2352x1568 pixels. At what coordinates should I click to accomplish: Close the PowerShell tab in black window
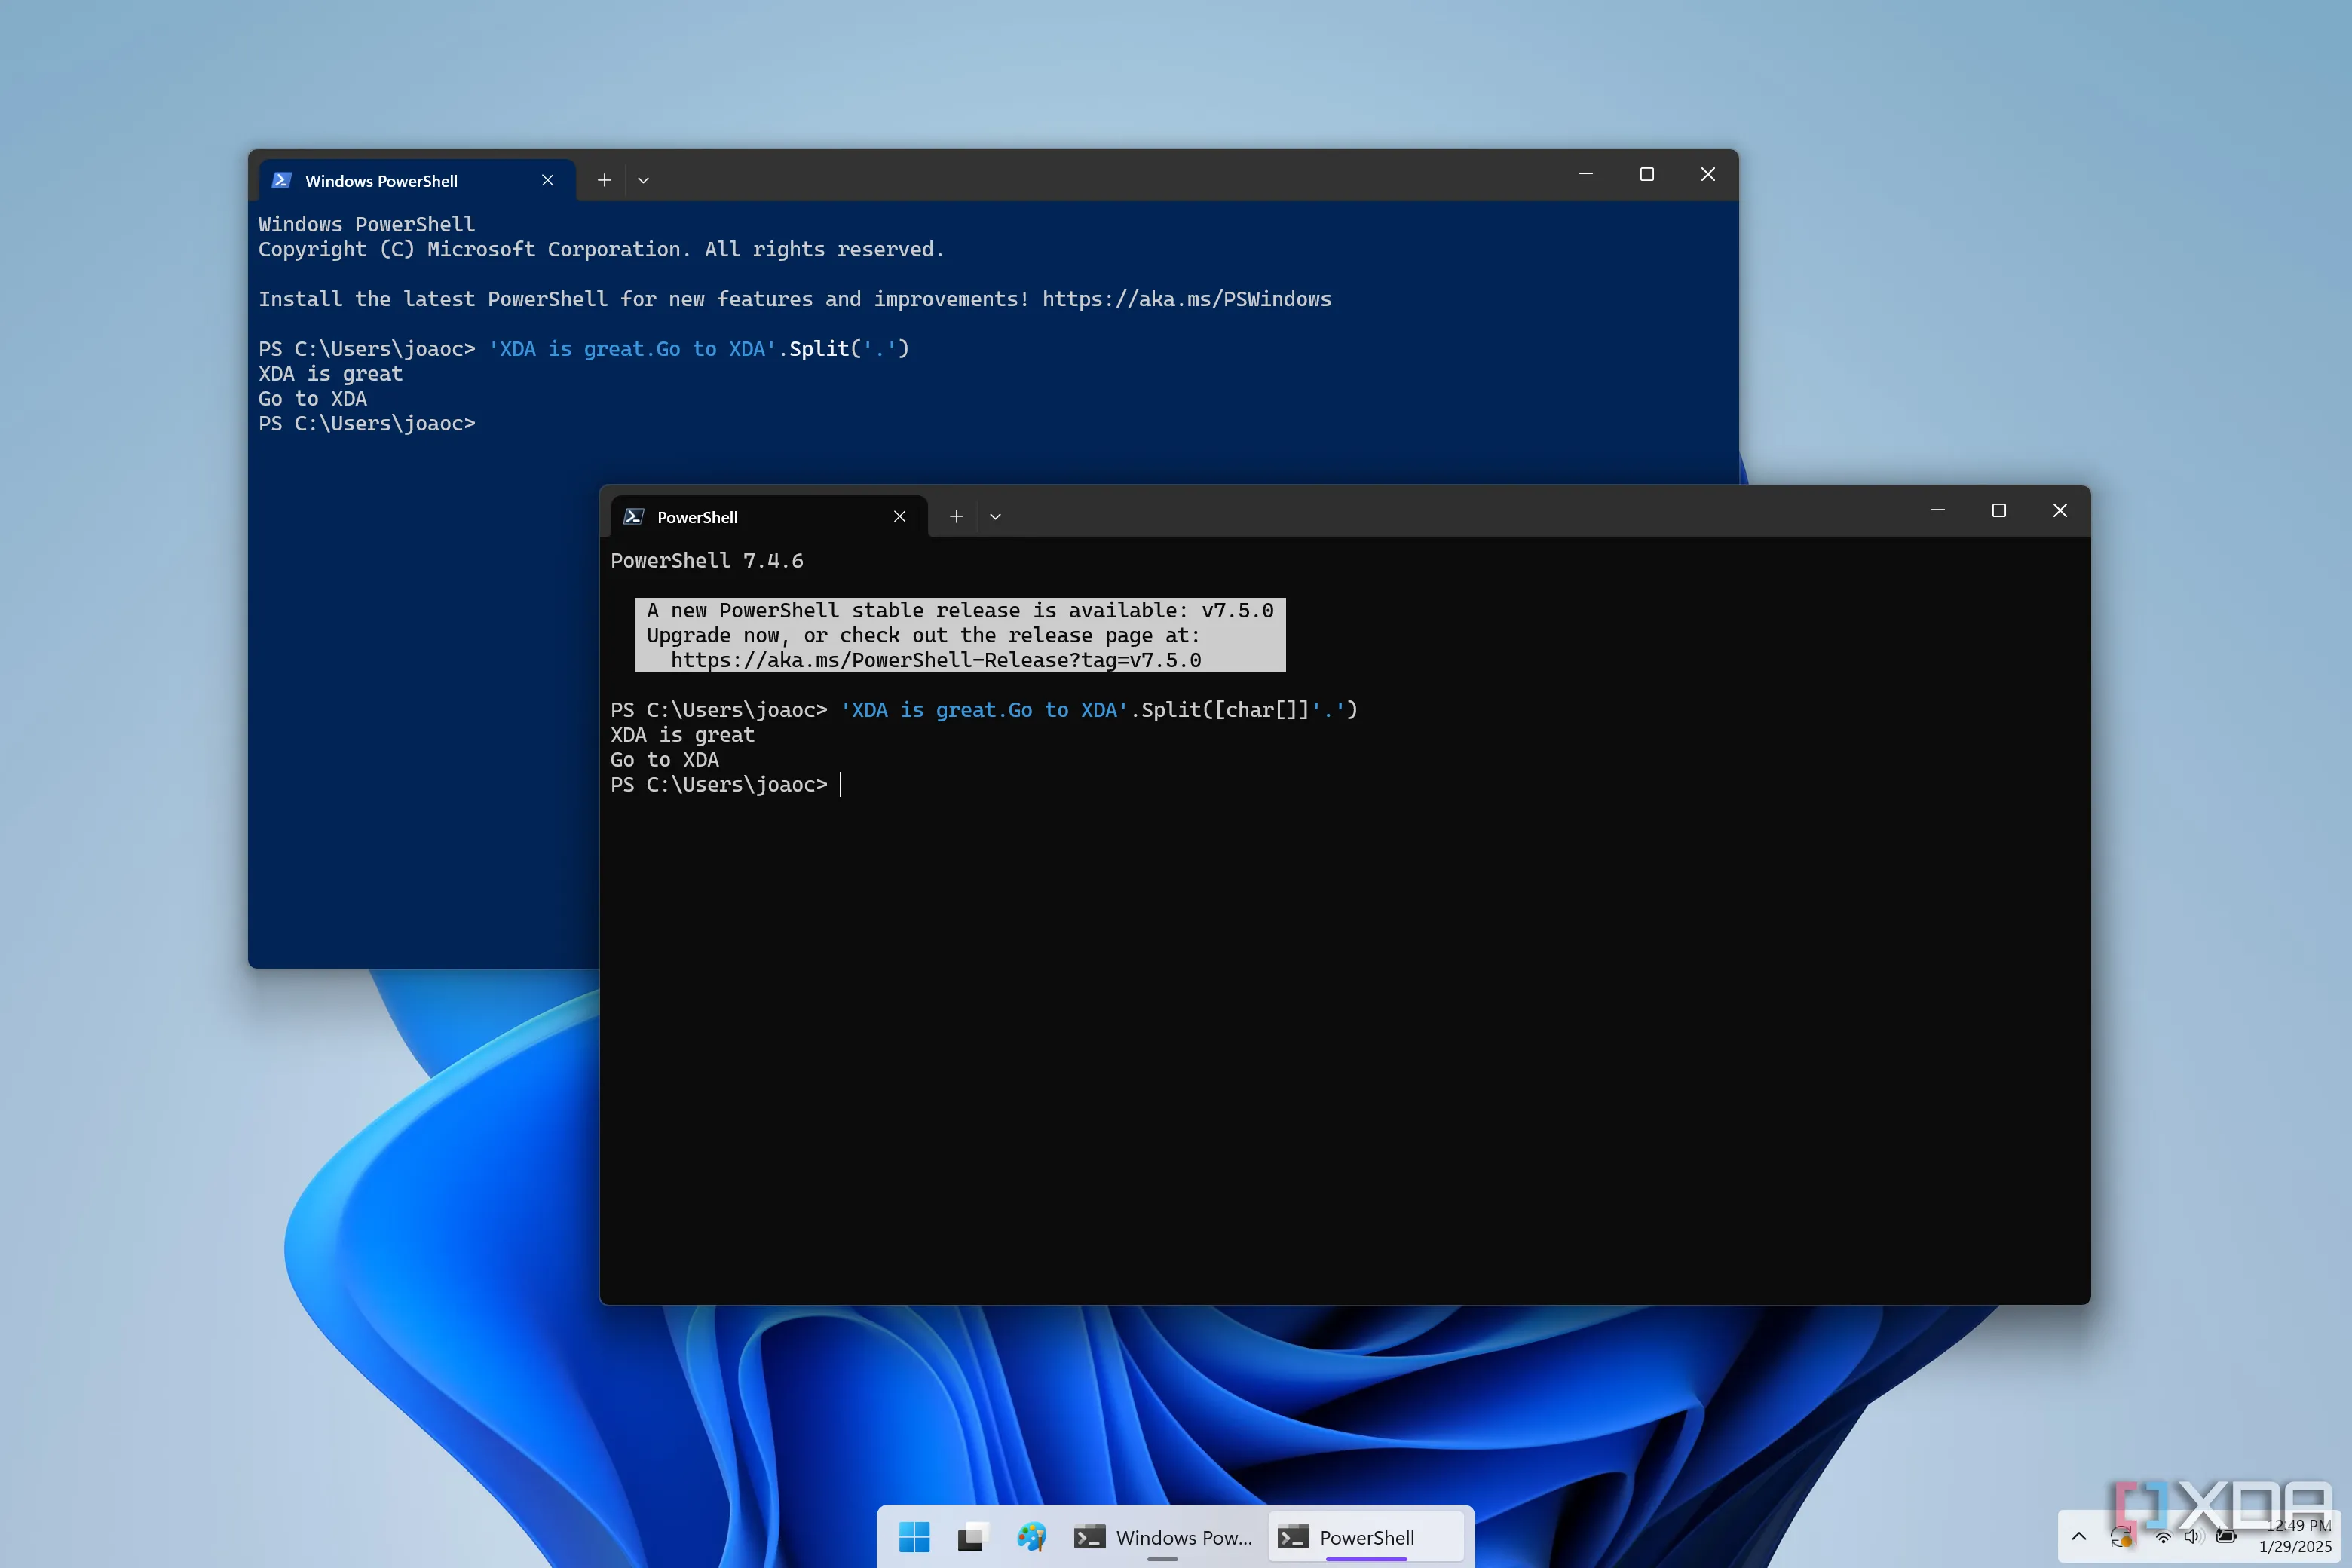[x=900, y=517]
